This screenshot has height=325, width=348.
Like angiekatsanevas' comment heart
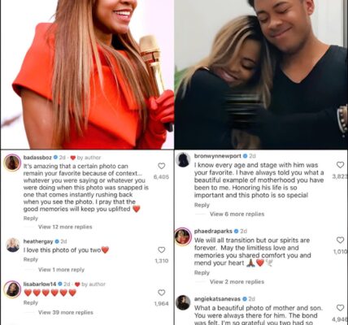click(340, 308)
